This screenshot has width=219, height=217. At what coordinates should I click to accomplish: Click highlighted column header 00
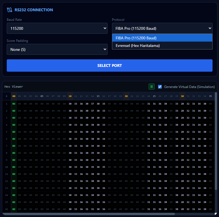tap(14, 96)
